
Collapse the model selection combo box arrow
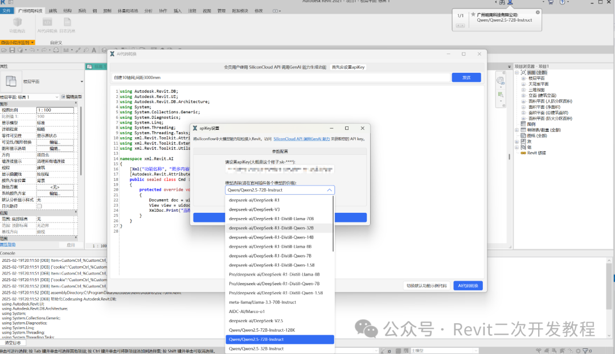pos(330,190)
